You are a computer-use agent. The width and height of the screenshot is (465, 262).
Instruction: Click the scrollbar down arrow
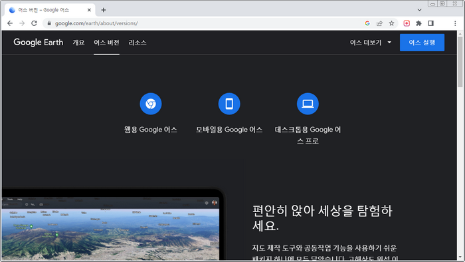[x=460, y=257]
